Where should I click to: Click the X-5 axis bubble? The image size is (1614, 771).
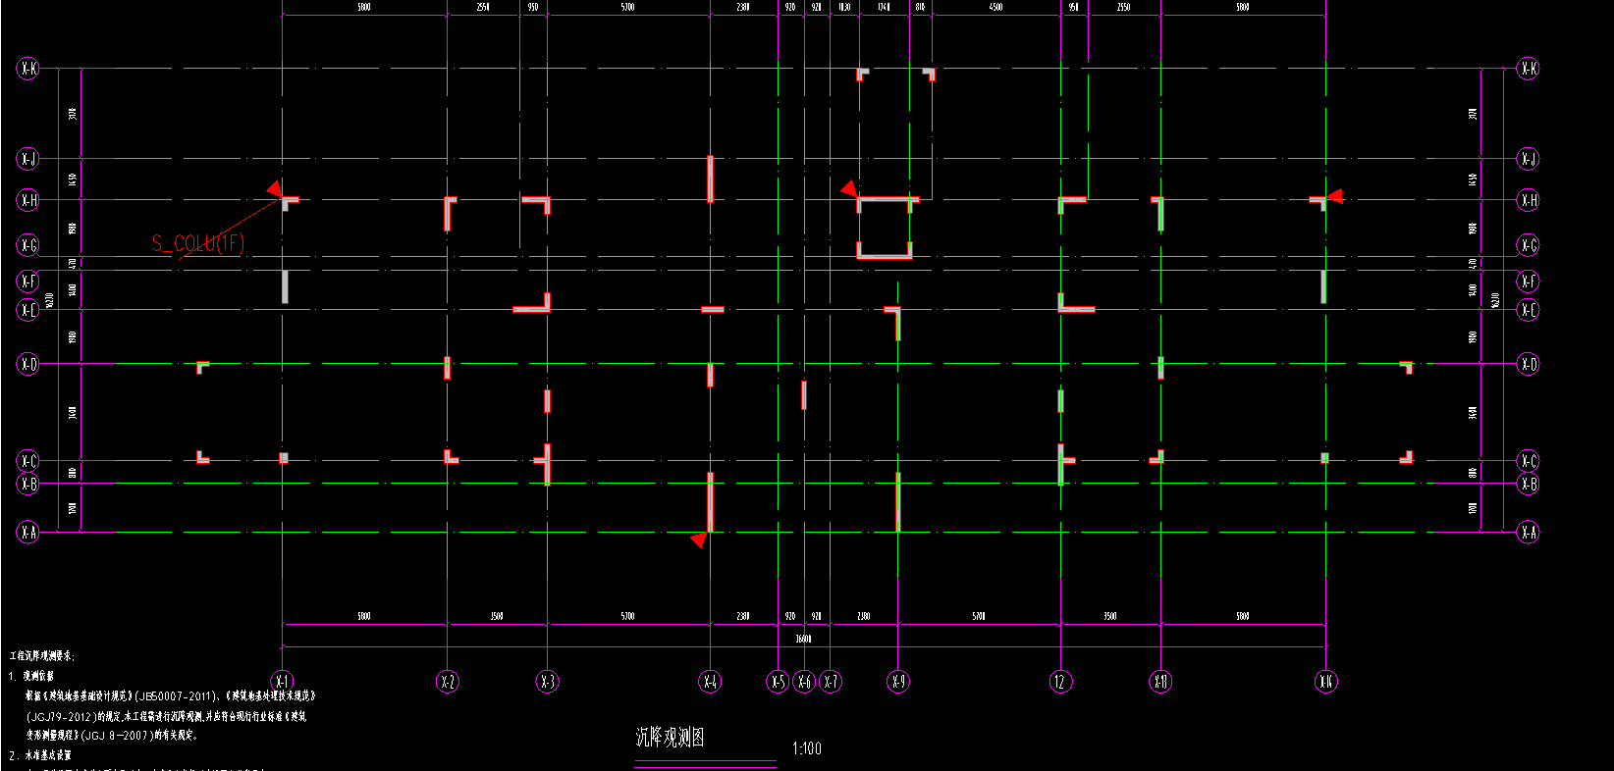[778, 682]
